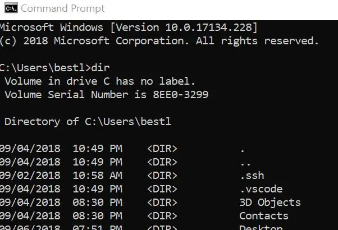This screenshot has height=230, width=338.
Task: Click the Microsoft Corporation copyright line
Action: click(159, 41)
